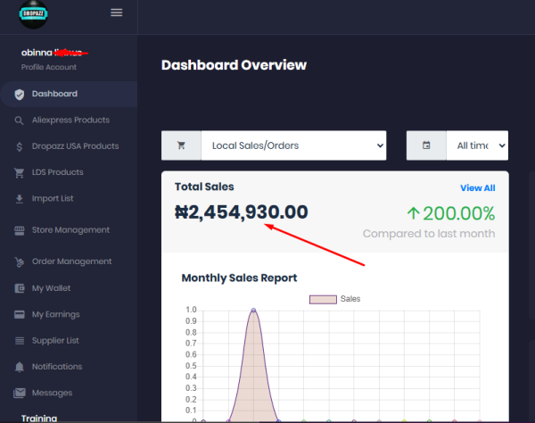The image size is (535, 423).
Task: Click the My Wallet icon
Action: pos(19,289)
